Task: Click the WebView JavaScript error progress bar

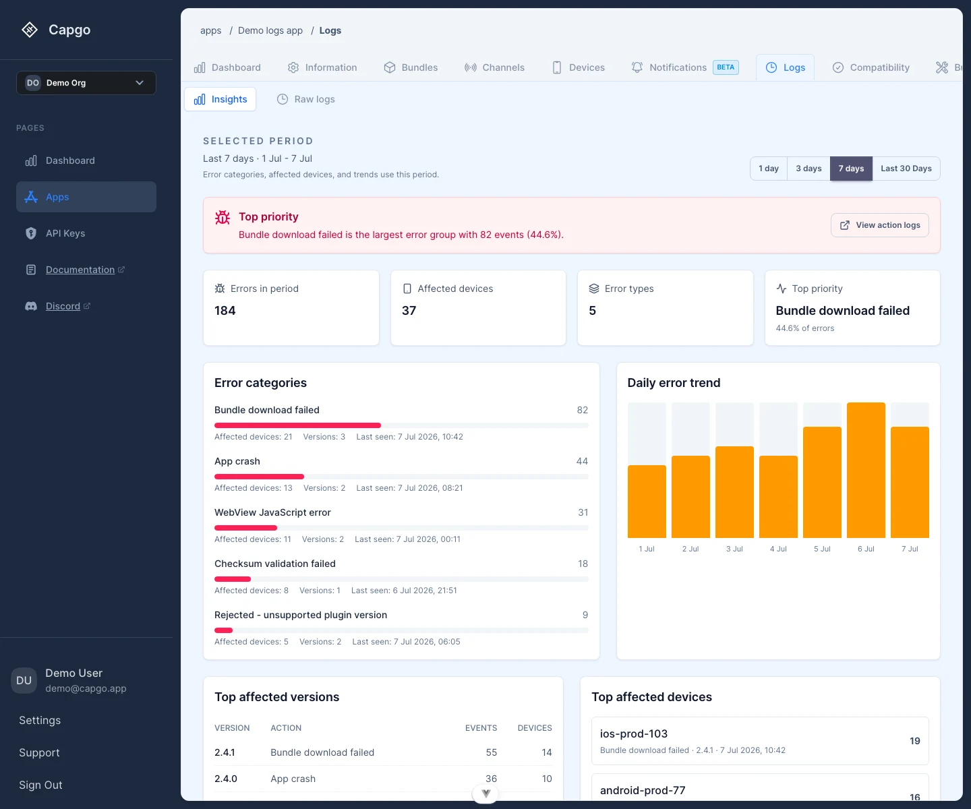Action: [401, 528]
